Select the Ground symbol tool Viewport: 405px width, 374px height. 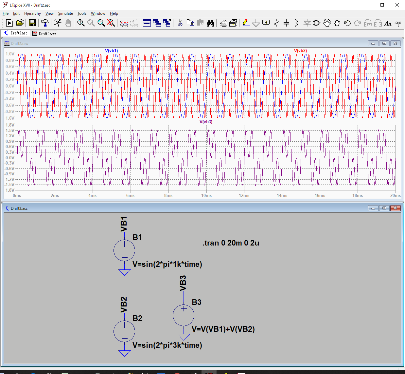256,23
